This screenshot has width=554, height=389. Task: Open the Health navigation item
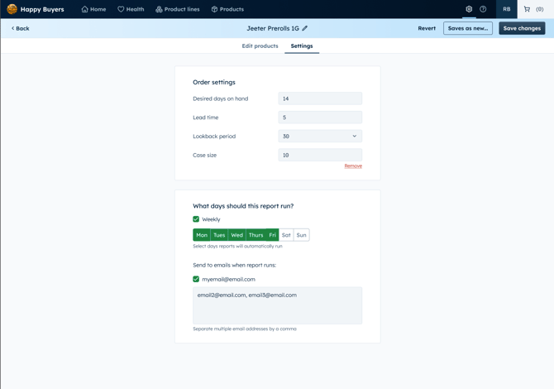coord(131,9)
